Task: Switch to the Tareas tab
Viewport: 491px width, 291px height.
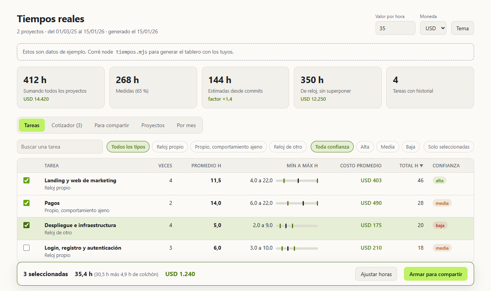Action: click(32, 125)
